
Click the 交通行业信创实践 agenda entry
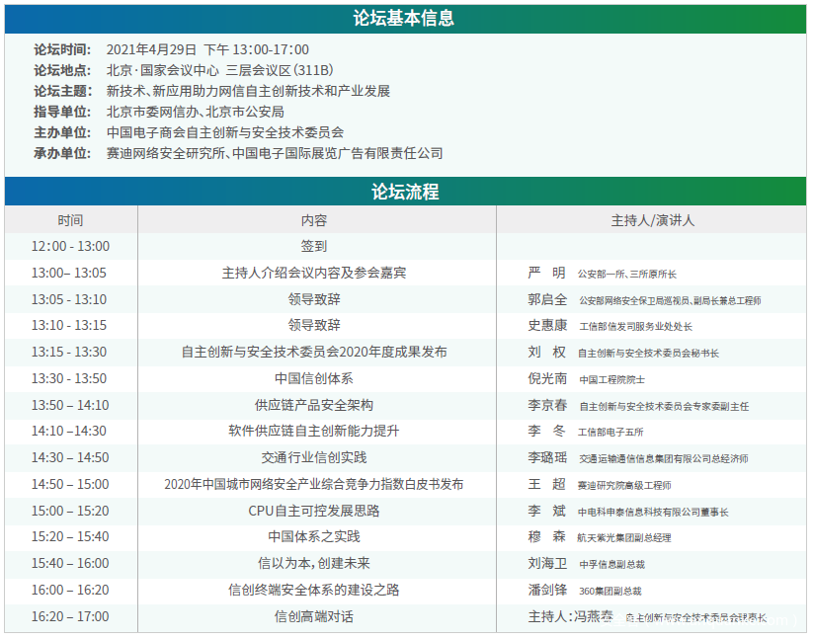click(x=314, y=458)
